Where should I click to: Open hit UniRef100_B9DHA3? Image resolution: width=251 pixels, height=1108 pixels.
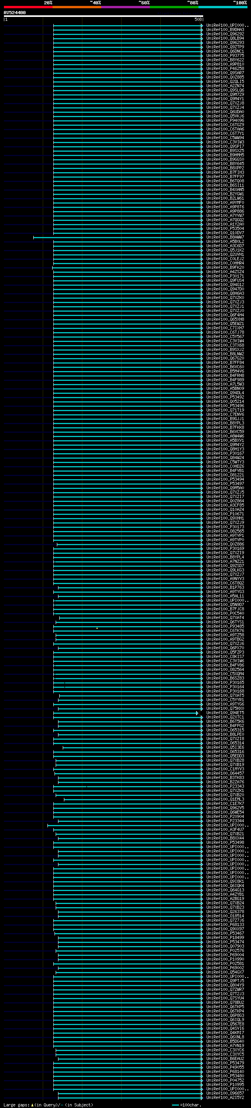click(225, 30)
